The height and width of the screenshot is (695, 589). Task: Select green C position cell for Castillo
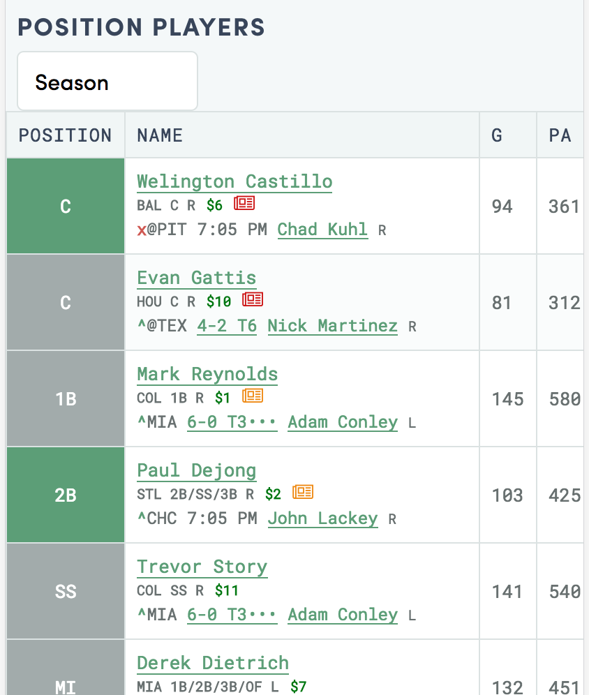[x=66, y=206]
